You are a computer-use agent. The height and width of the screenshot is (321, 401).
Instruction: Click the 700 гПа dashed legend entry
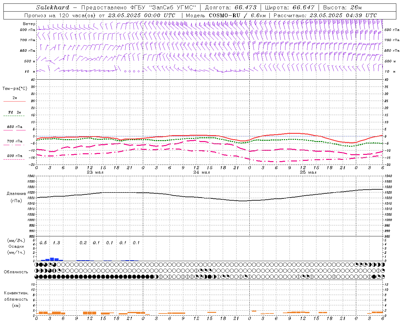14,141
